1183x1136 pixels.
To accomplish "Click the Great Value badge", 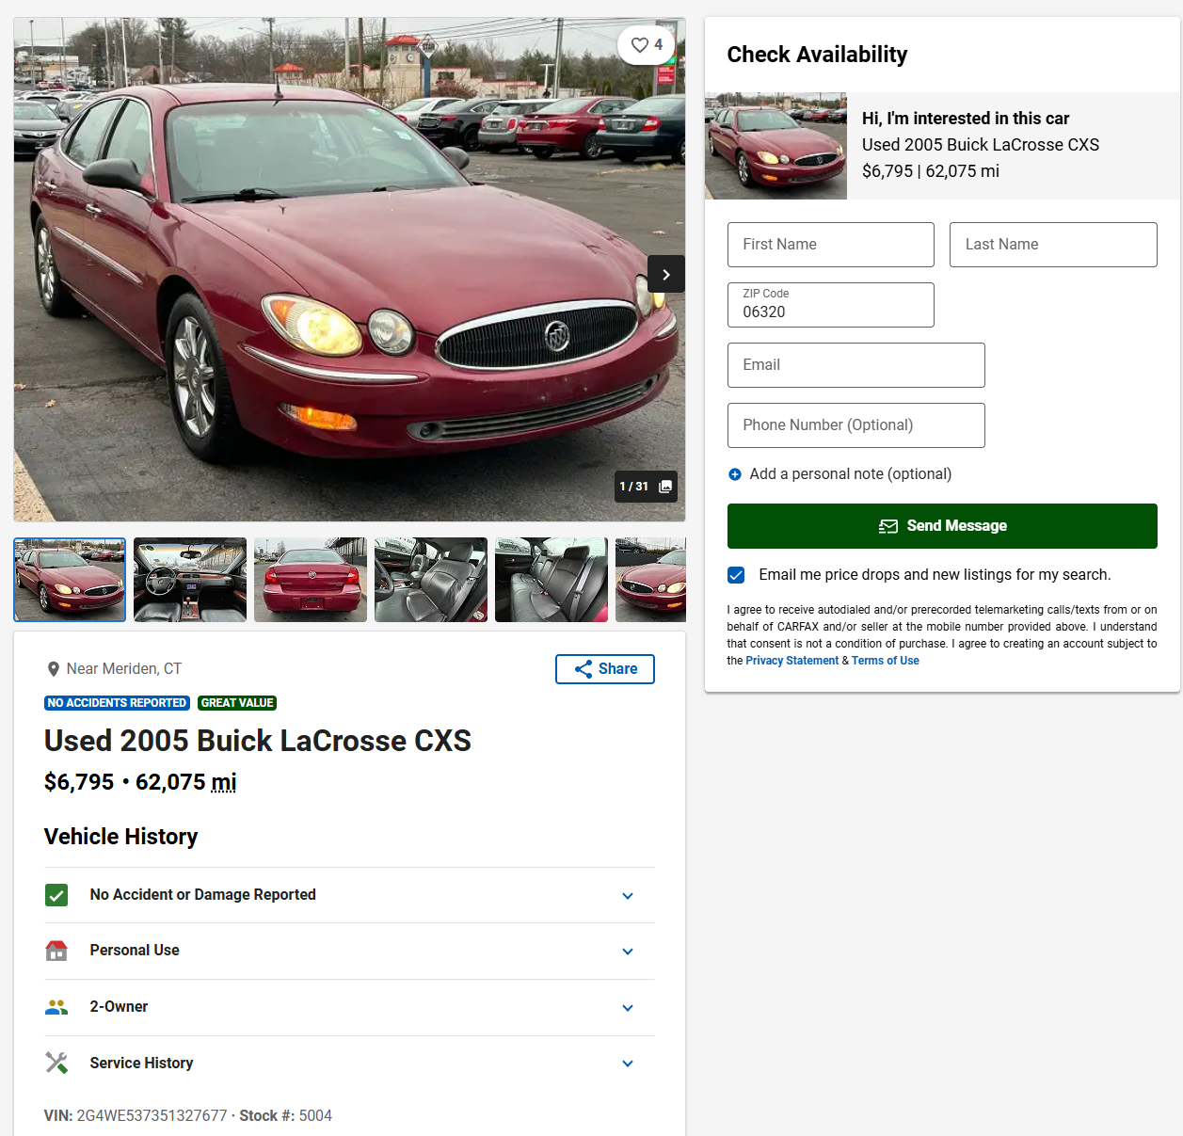I will click(x=237, y=703).
